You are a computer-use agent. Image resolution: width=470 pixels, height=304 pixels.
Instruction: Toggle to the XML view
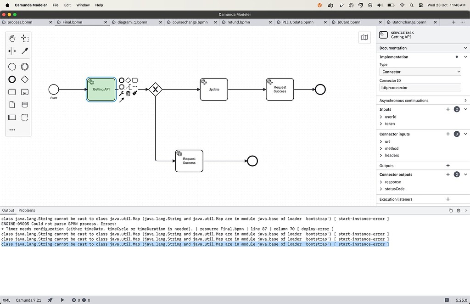click(7, 300)
